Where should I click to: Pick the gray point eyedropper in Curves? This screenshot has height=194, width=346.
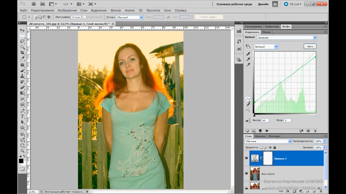[x=248, y=59]
